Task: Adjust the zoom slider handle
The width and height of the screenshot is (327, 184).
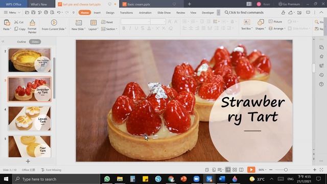Action: point(286,170)
